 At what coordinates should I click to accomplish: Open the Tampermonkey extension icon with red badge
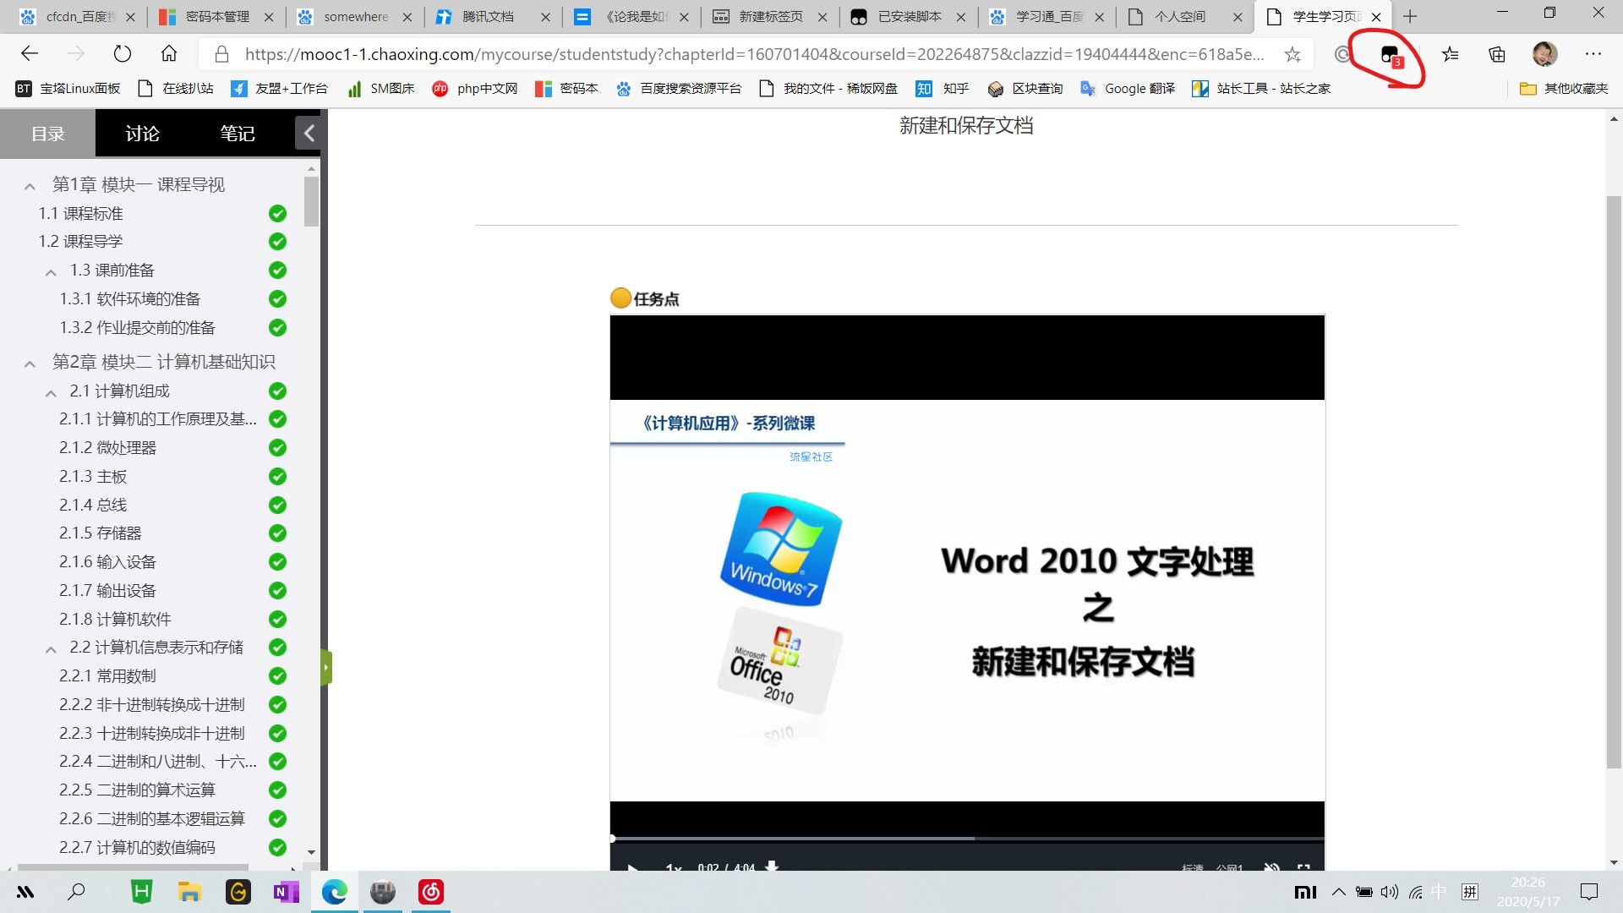click(x=1390, y=56)
